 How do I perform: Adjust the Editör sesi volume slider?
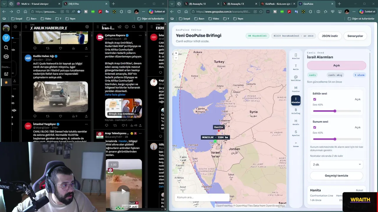(x=337, y=111)
